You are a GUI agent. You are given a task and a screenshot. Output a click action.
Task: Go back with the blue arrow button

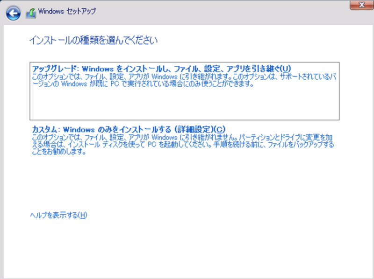tap(13, 14)
